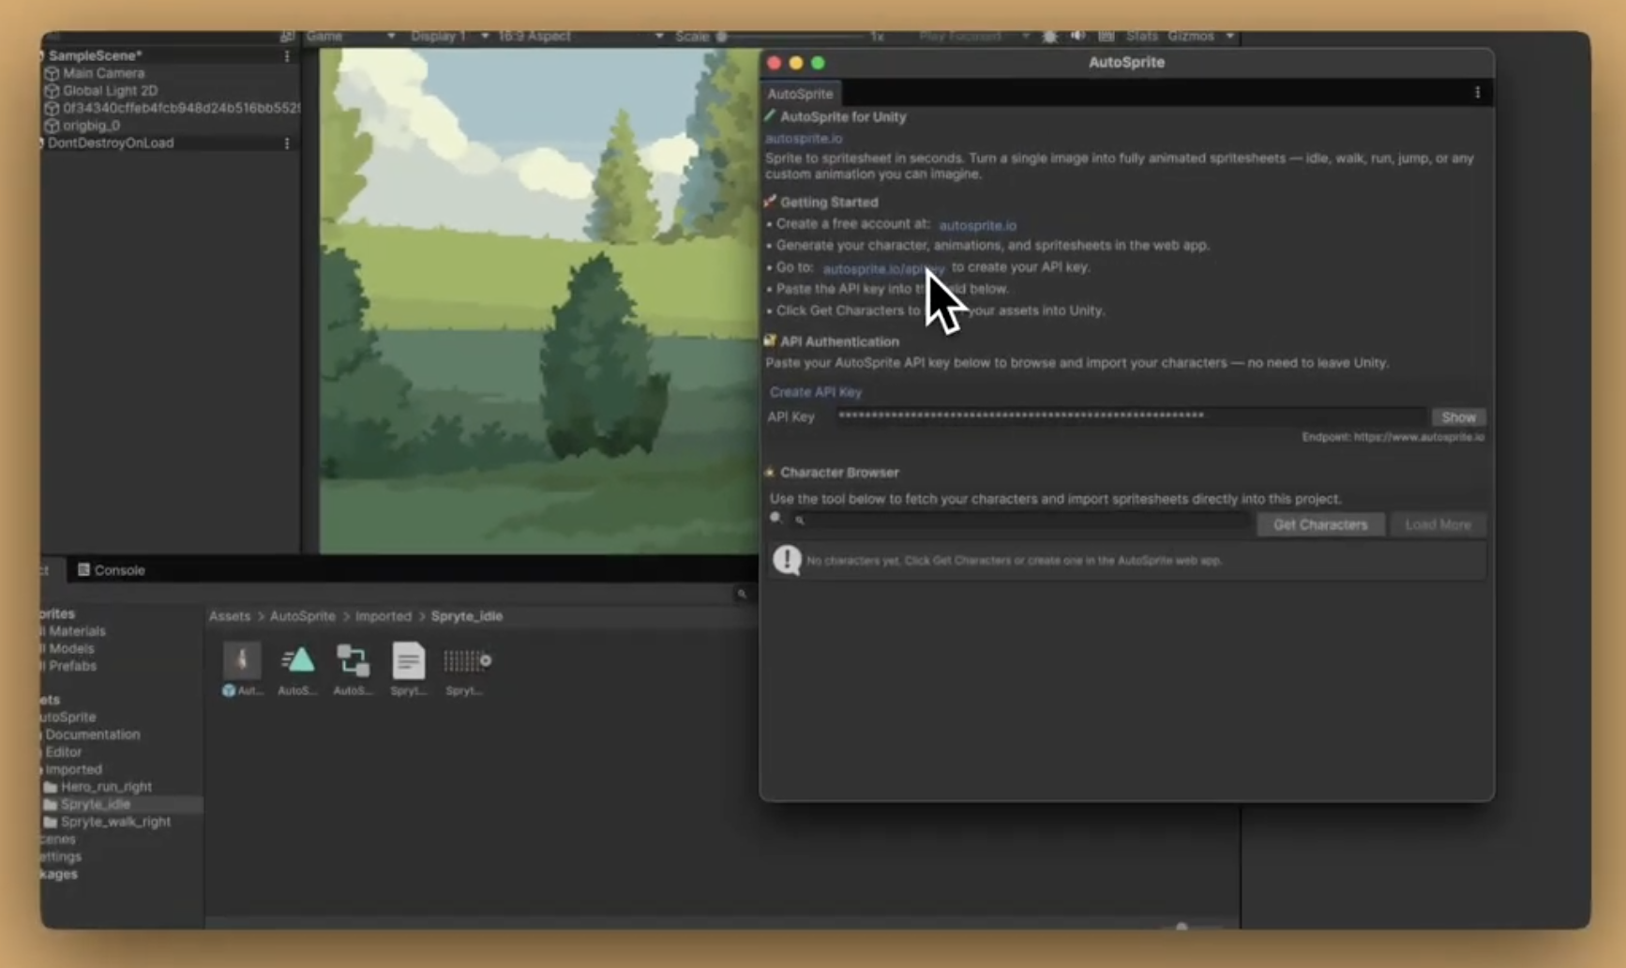1626x968 pixels.
Task: Change the 16:9 Aspect setting
Action: click(534, 36)
